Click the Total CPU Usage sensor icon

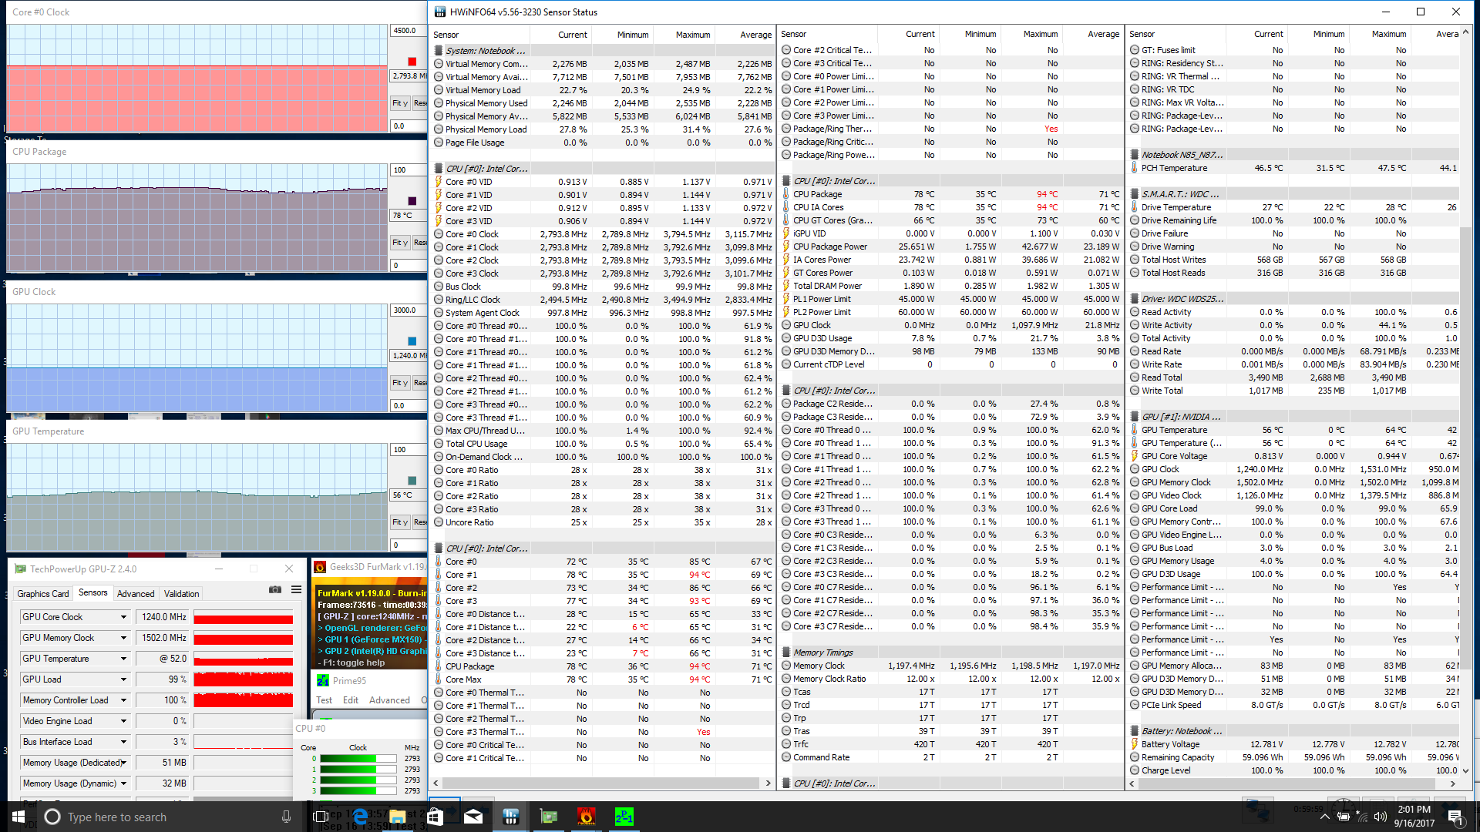coord(439,444)
